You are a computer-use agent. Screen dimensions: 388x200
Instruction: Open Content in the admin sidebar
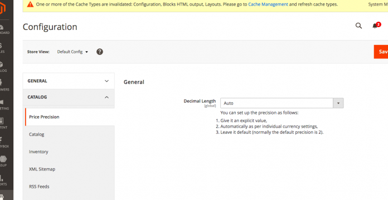point(3,123)
